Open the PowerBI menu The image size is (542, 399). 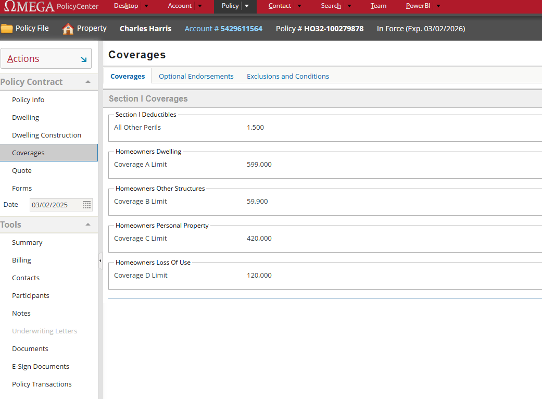click(x=418, y=6)
